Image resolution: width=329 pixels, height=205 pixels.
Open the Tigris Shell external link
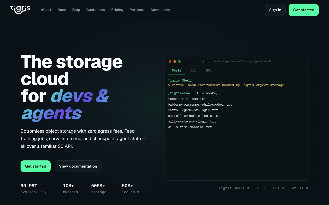[x=234, y=188]
